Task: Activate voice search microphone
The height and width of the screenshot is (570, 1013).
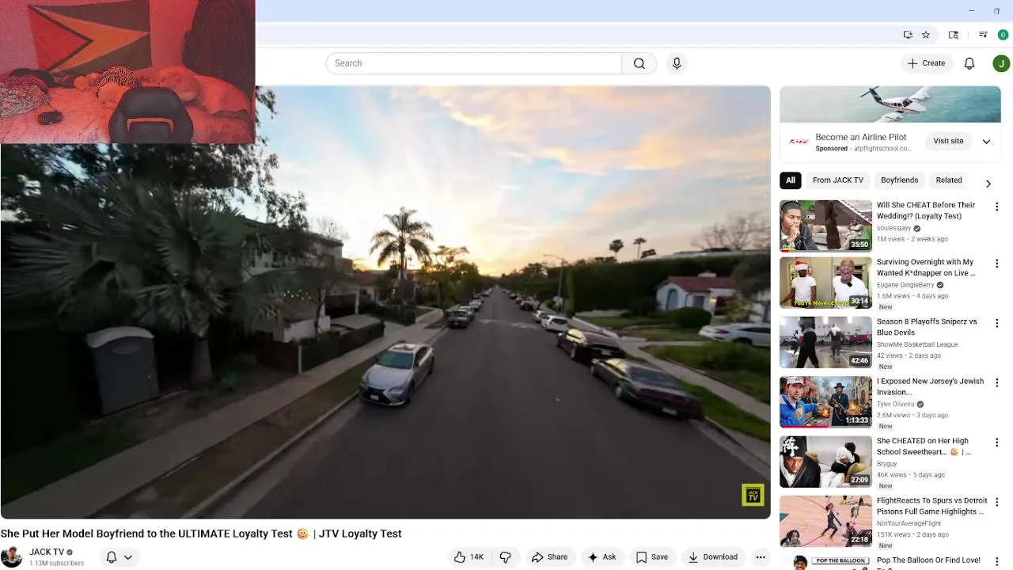Action: click(x=676, y=63)
